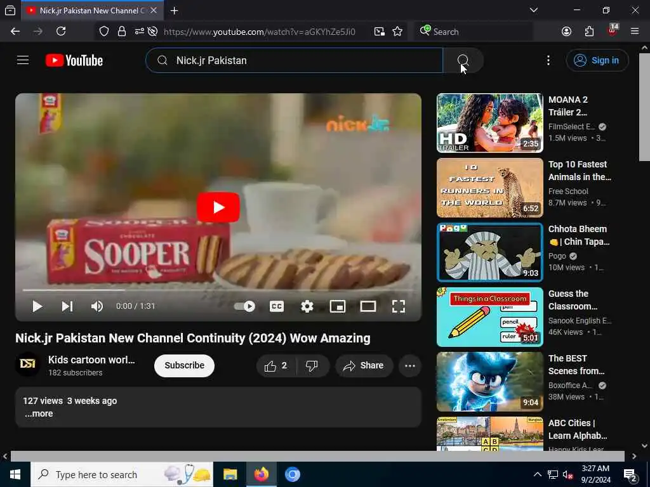Open File Explorer from the taskbar
Image resolution: width=650 pixels, height=487 pixels.
230,474
